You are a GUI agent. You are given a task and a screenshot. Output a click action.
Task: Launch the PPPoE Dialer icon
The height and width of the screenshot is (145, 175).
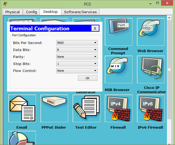click(54, 108)
